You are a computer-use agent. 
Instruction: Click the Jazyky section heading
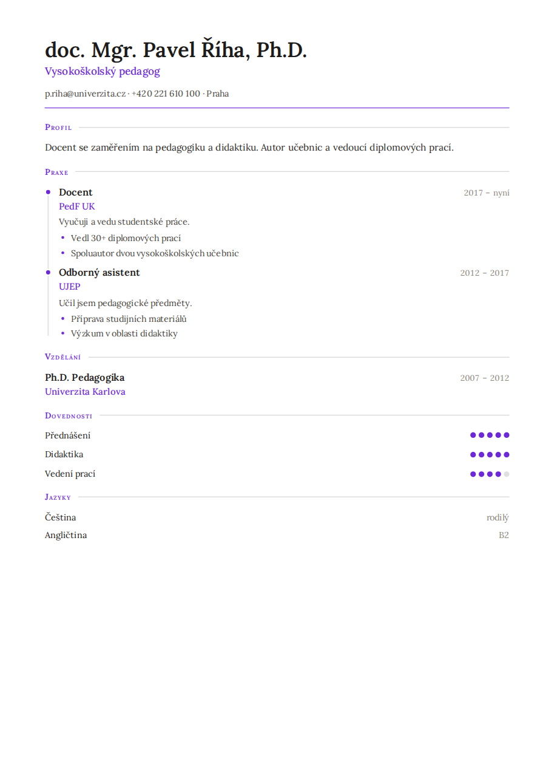pyautogui.click(x=58, y=497)
